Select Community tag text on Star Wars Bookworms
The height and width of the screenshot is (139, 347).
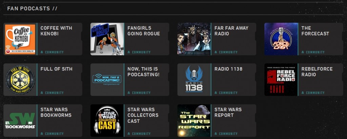[54, 134]
